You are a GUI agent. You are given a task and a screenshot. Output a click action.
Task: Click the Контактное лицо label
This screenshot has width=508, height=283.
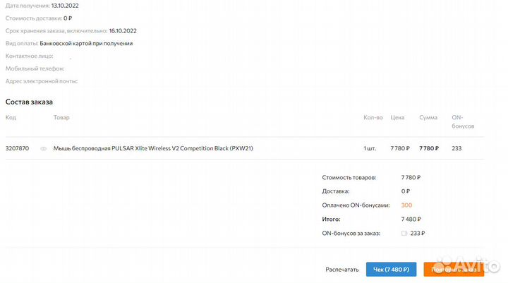29,56
